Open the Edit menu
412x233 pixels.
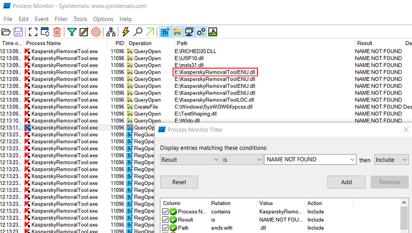[x=24, y=19]
